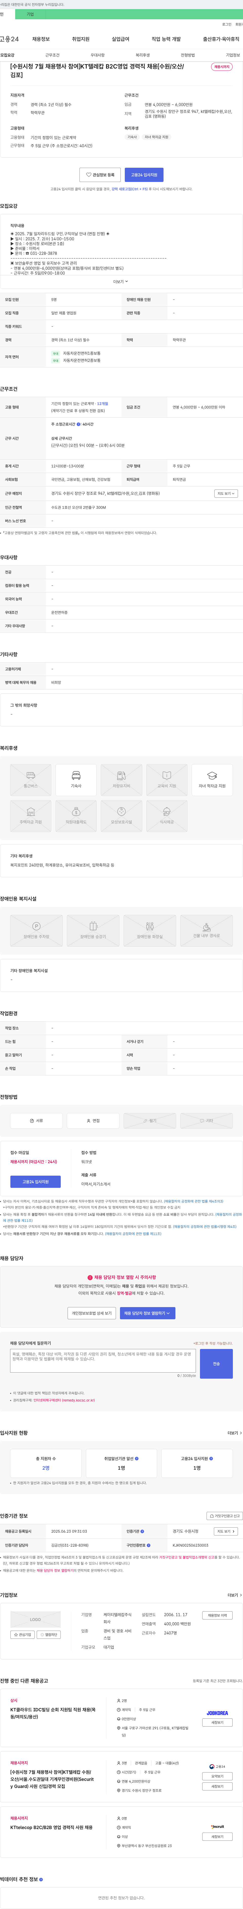Click 더보기 beside 입사지원 현황
The height and width of the screenshot is (1909, 243).
234,1433
